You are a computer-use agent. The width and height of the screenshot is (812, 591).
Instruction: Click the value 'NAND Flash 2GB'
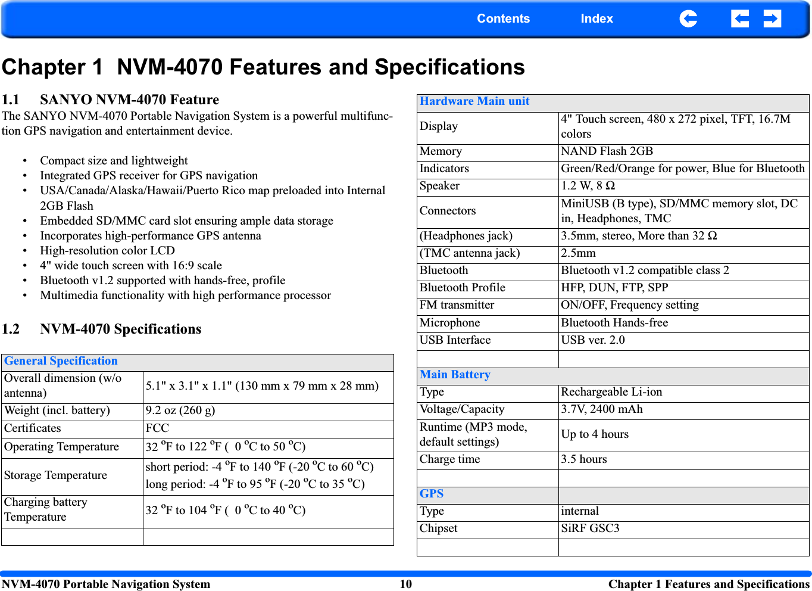click(x=607, y=151)
